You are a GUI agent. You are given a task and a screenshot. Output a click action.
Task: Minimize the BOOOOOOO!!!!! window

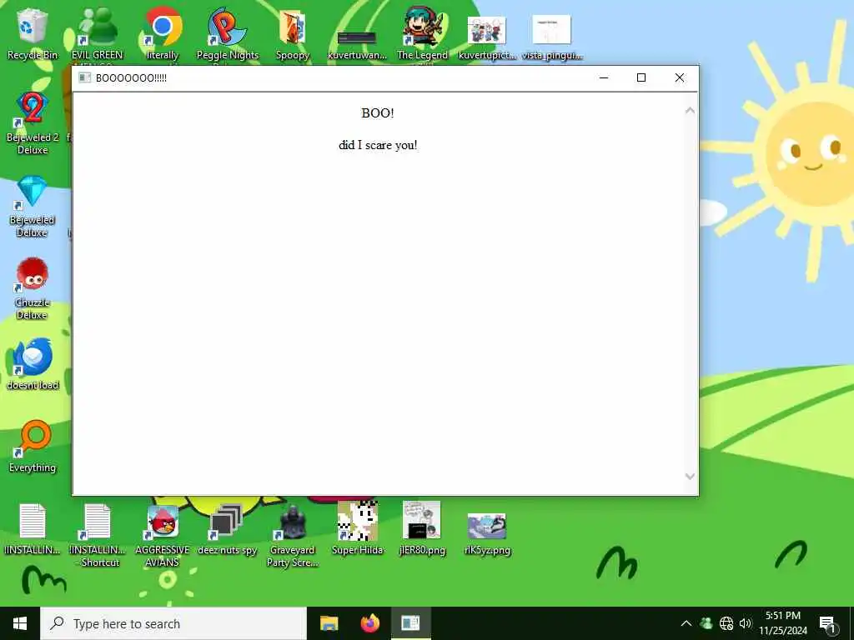pyautogui.click(x=604, y=77)
